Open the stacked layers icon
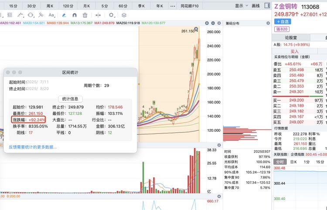 click(x=124, y=15)
